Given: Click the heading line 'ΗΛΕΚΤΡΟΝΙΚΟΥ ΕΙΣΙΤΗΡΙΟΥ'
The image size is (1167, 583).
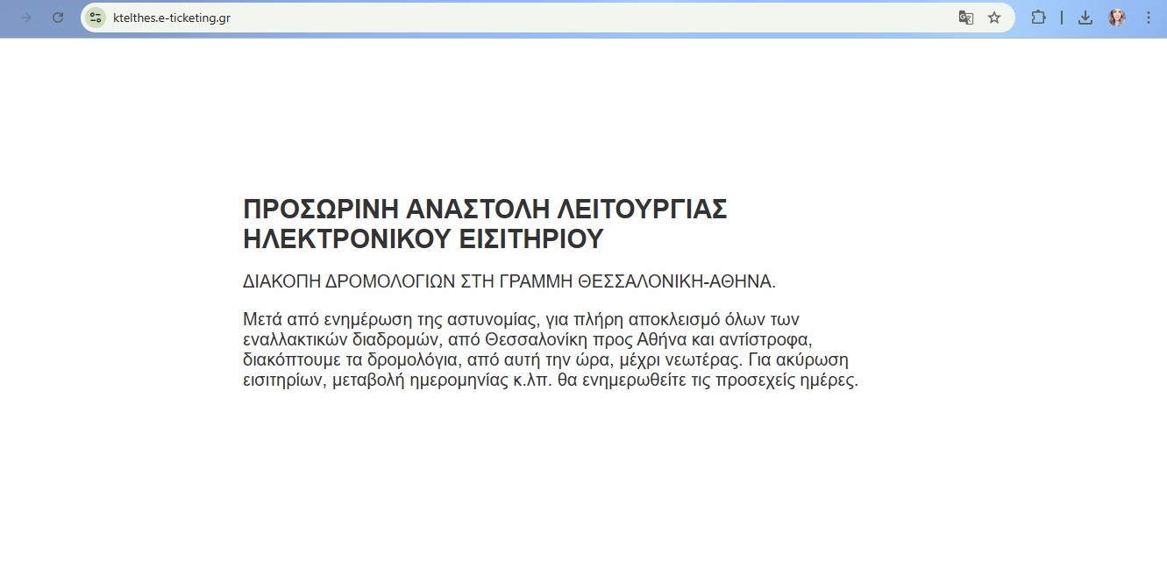Looking at the screenshot, I should click(423, 239).
